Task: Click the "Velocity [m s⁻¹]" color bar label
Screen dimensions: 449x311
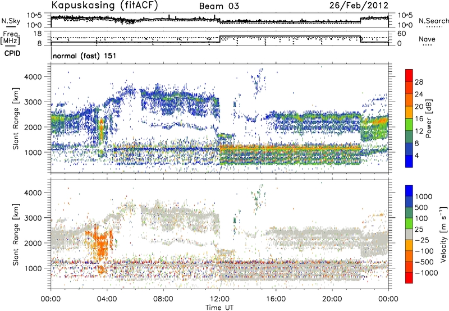Action: 443,234
